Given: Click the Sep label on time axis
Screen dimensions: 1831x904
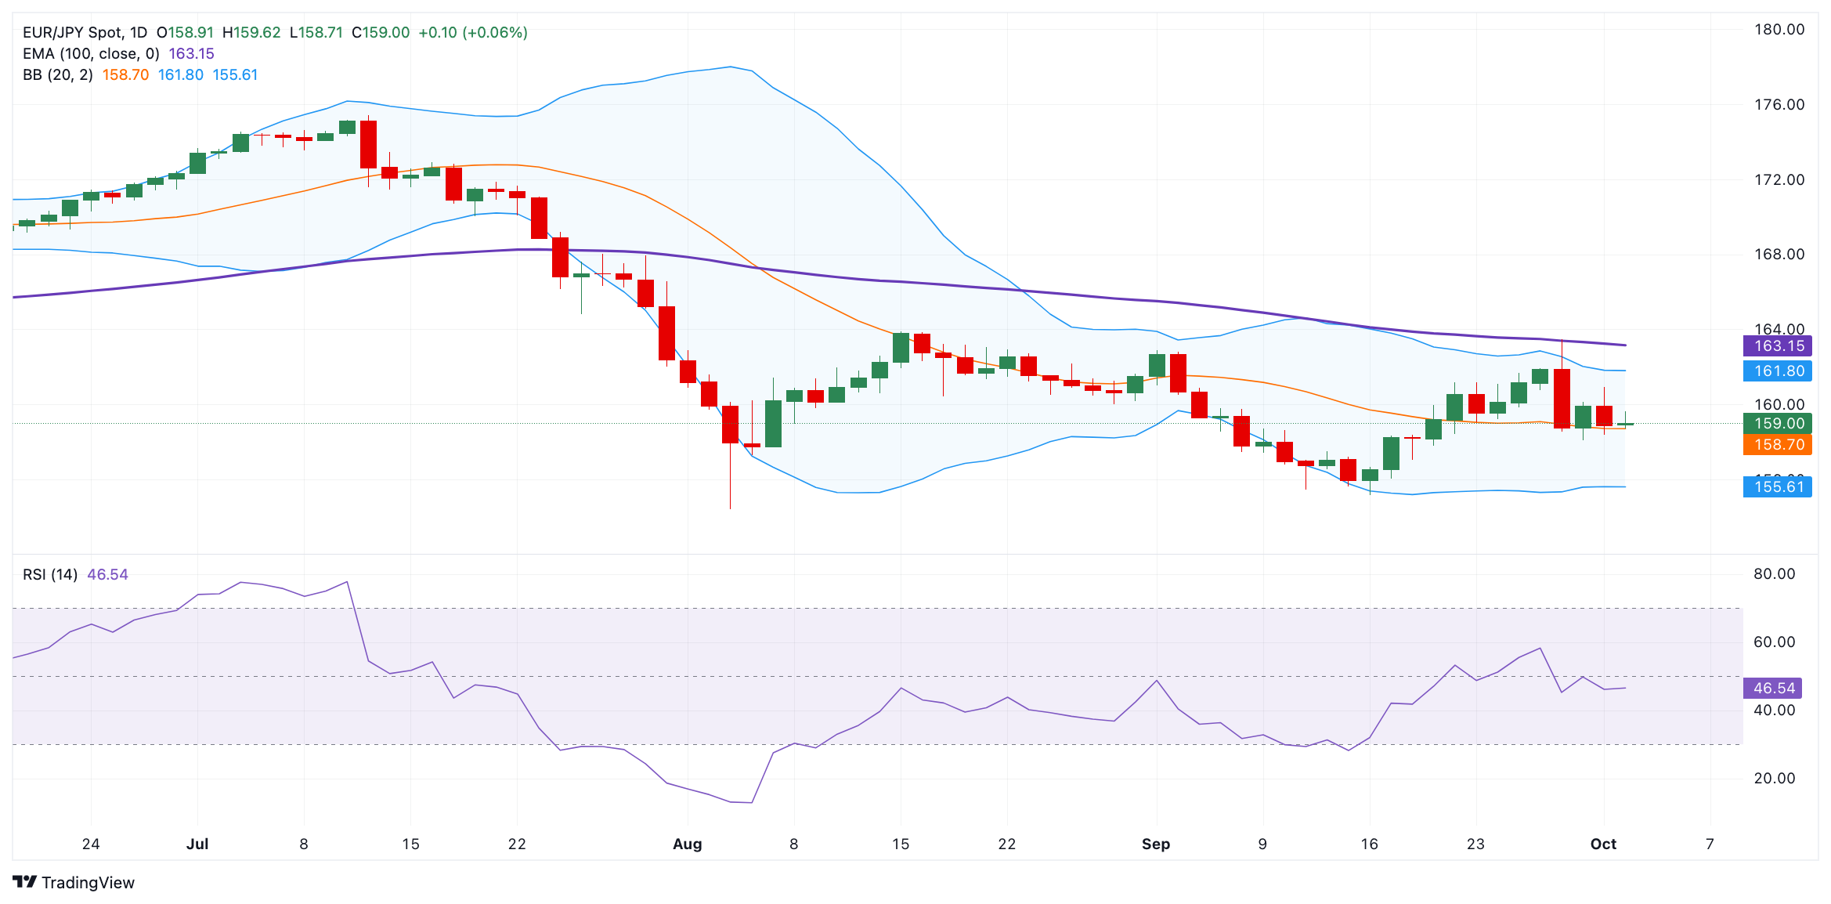Looking at the screenshot, I should tap(1155, 844).
